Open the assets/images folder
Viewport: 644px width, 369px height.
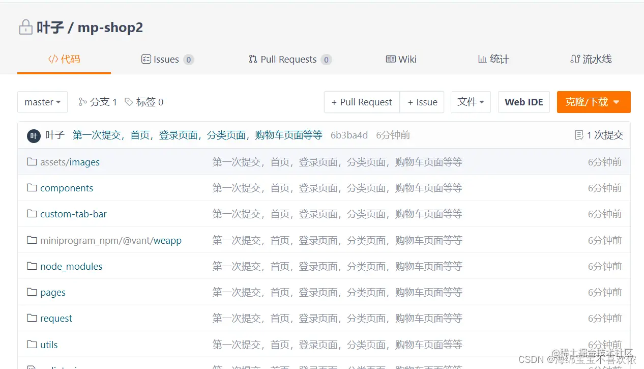(x=70, y=162)
